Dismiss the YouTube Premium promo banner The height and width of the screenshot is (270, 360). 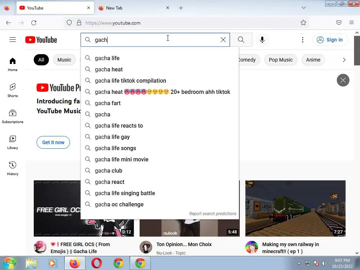pos(343,80)
